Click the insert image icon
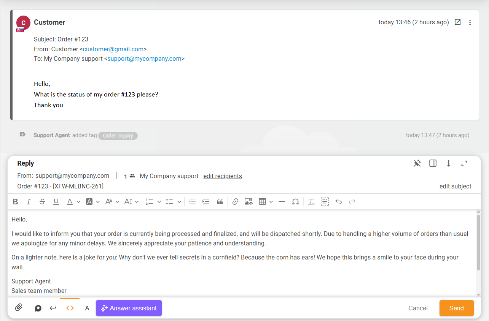The width and height of the screenshot is (489, 321). point(248,202)
